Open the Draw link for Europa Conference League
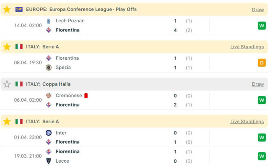The image size is (271, 167). point(258,9)
